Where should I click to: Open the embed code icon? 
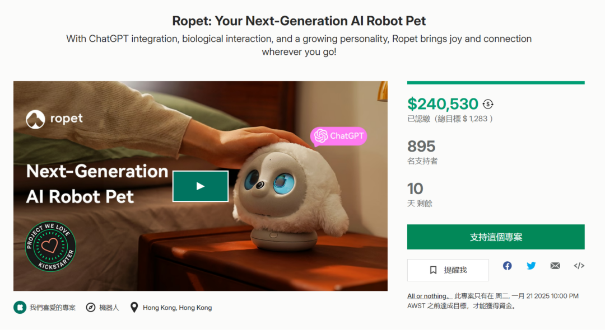point(579,266)
